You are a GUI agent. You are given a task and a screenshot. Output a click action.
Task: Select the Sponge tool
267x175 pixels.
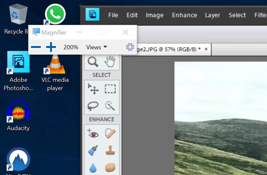point(110,167)
